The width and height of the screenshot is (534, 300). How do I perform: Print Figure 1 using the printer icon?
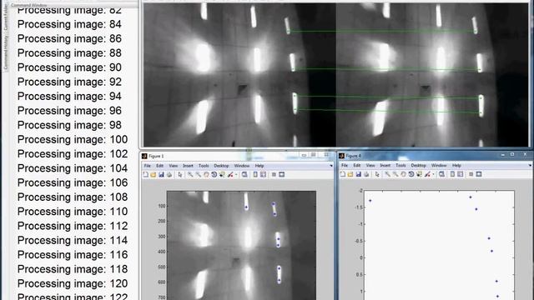click(169, 174)
